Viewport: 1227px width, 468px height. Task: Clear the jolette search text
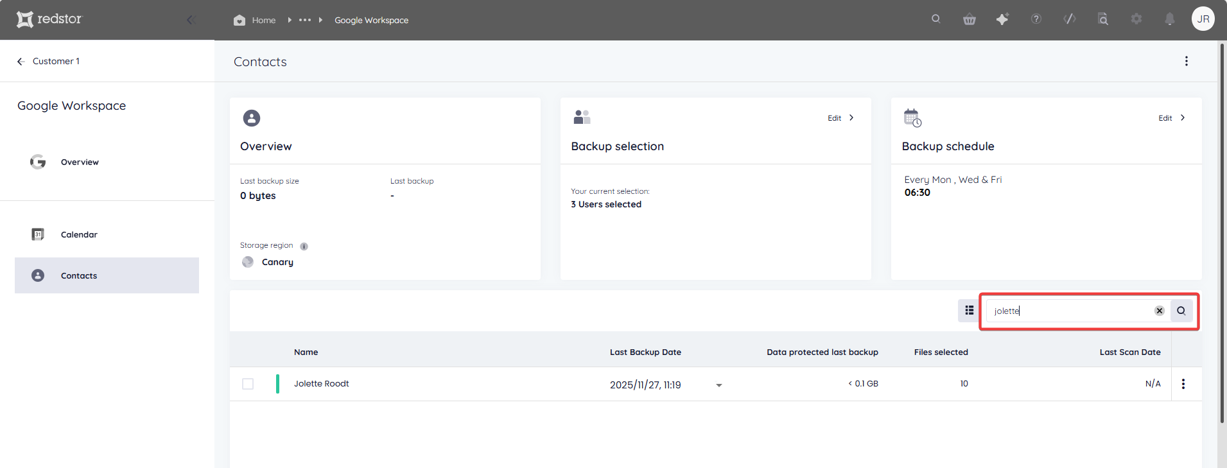[1160, 311]
